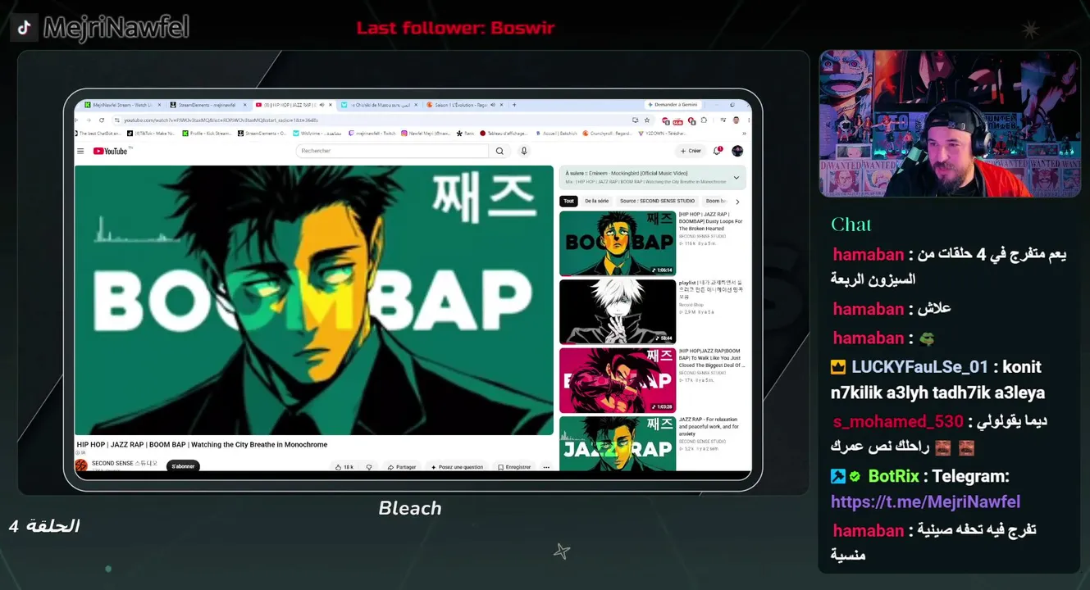Click the "Chat" panel heading

pyautogui.click(x=851, y=225)
